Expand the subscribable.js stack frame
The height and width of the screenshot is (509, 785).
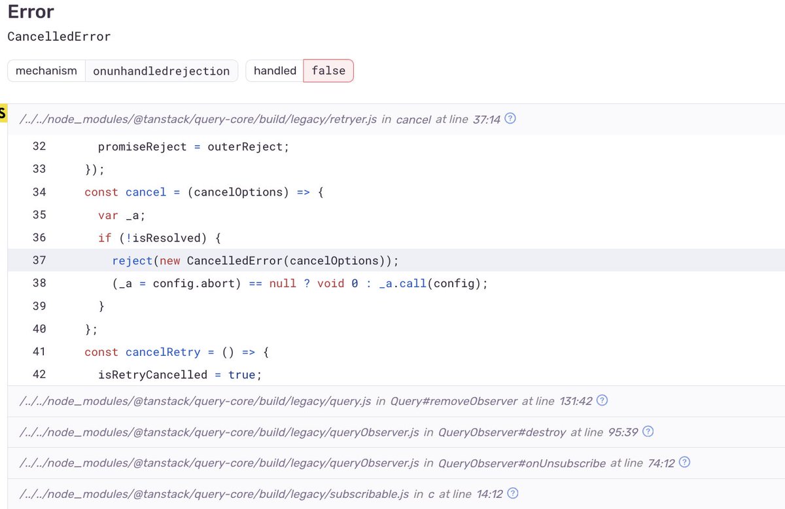tap(396, 493)
